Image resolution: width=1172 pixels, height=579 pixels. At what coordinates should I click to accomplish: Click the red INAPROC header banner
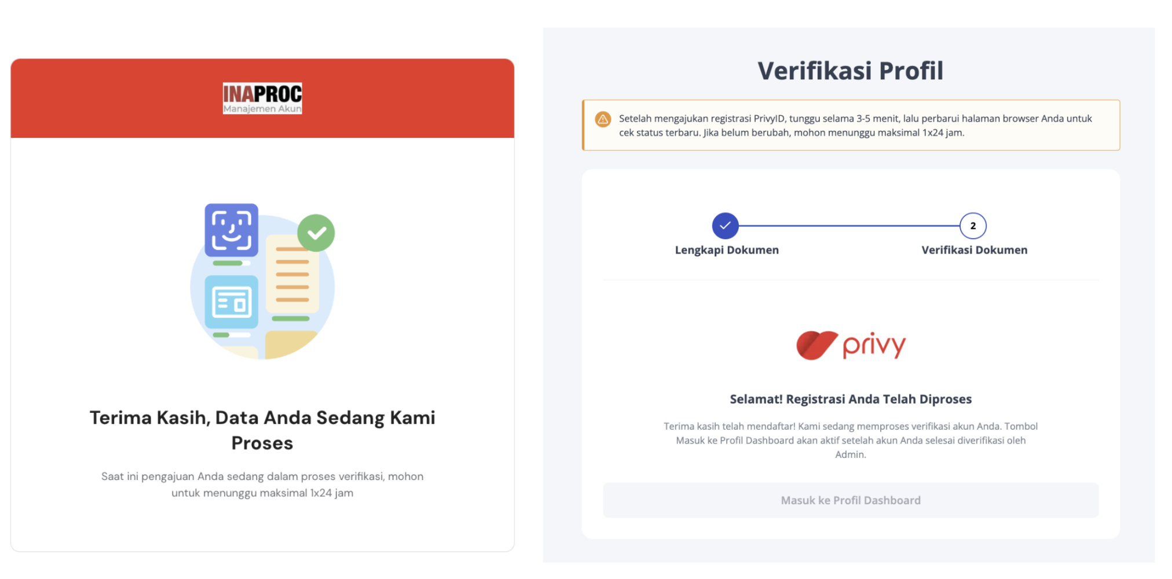[262, 98]
